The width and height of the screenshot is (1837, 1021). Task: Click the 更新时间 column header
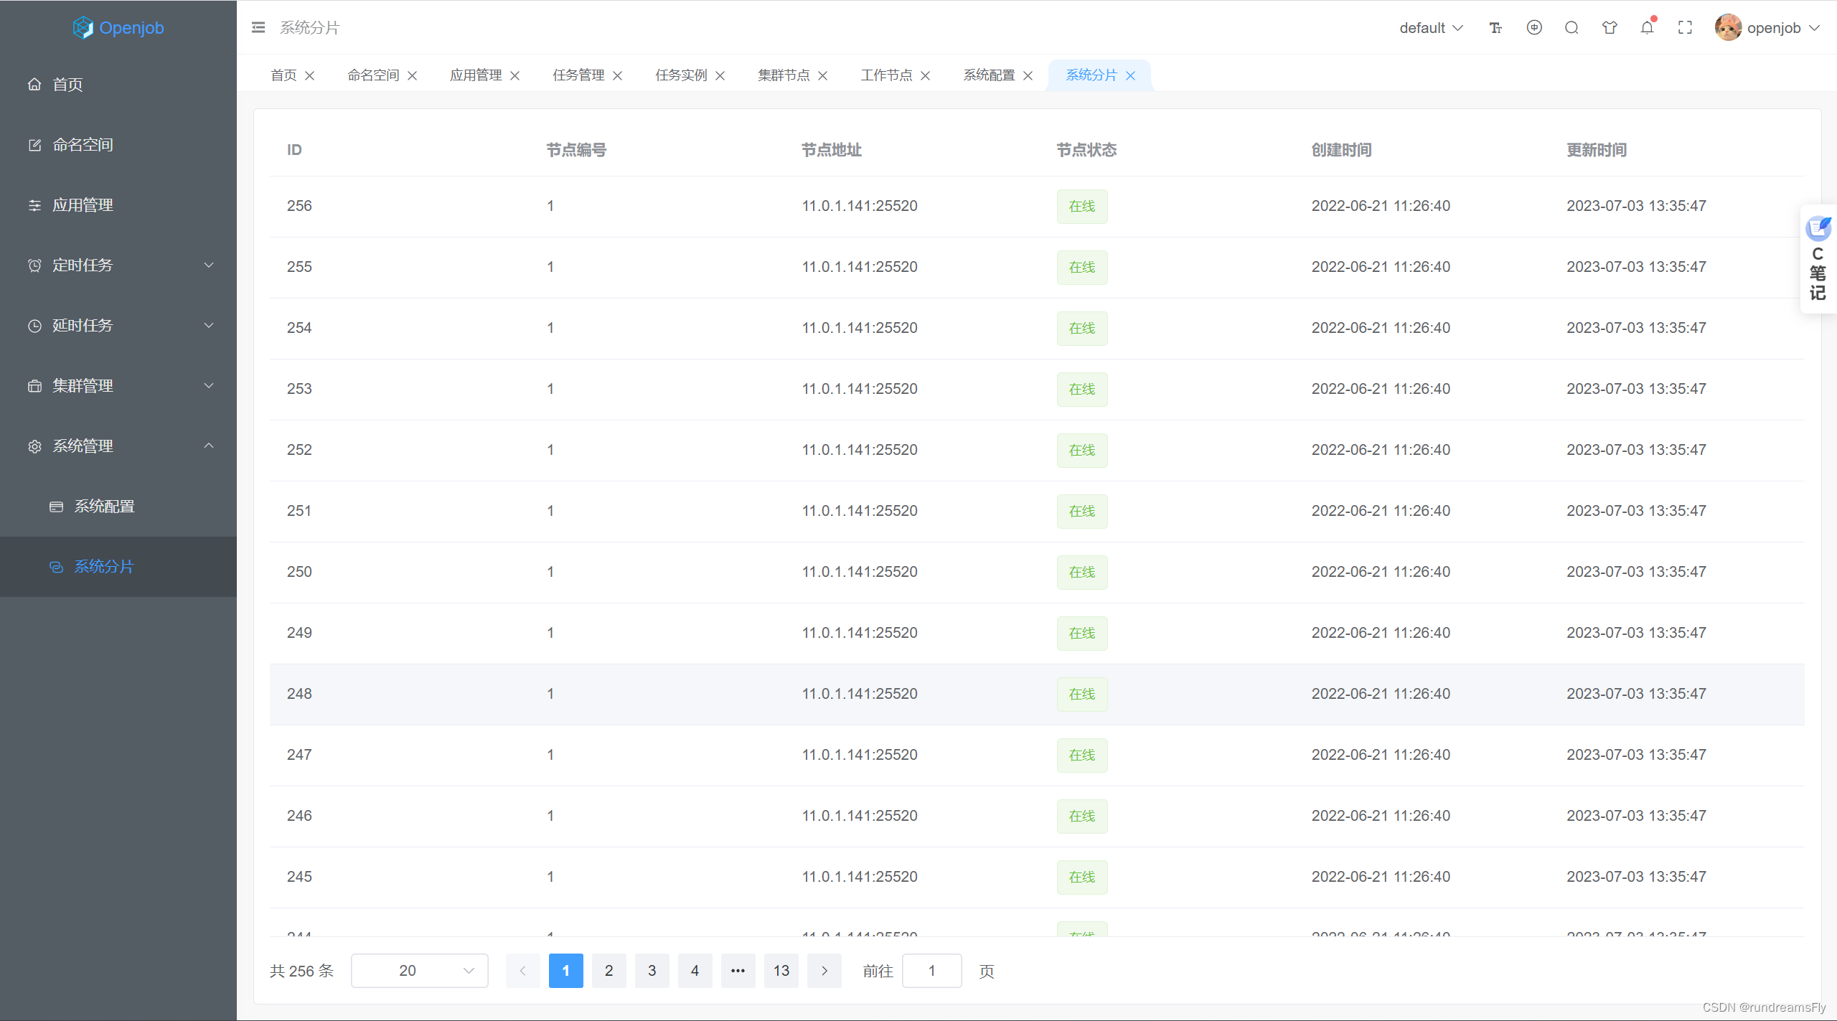click(1597, 150)
